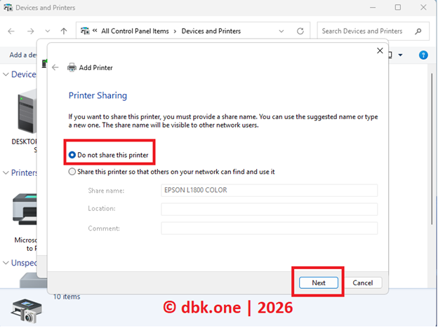Click the Next button
The width and height of the screenshot is (438, 328).
click(x=318, y=282)
